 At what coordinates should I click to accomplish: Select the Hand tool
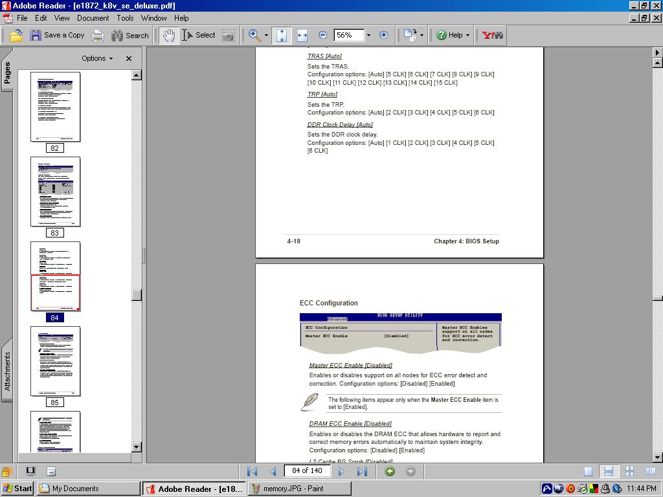(168, 36)
